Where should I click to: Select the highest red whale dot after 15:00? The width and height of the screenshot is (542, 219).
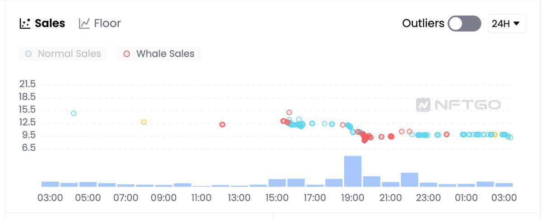289,112
